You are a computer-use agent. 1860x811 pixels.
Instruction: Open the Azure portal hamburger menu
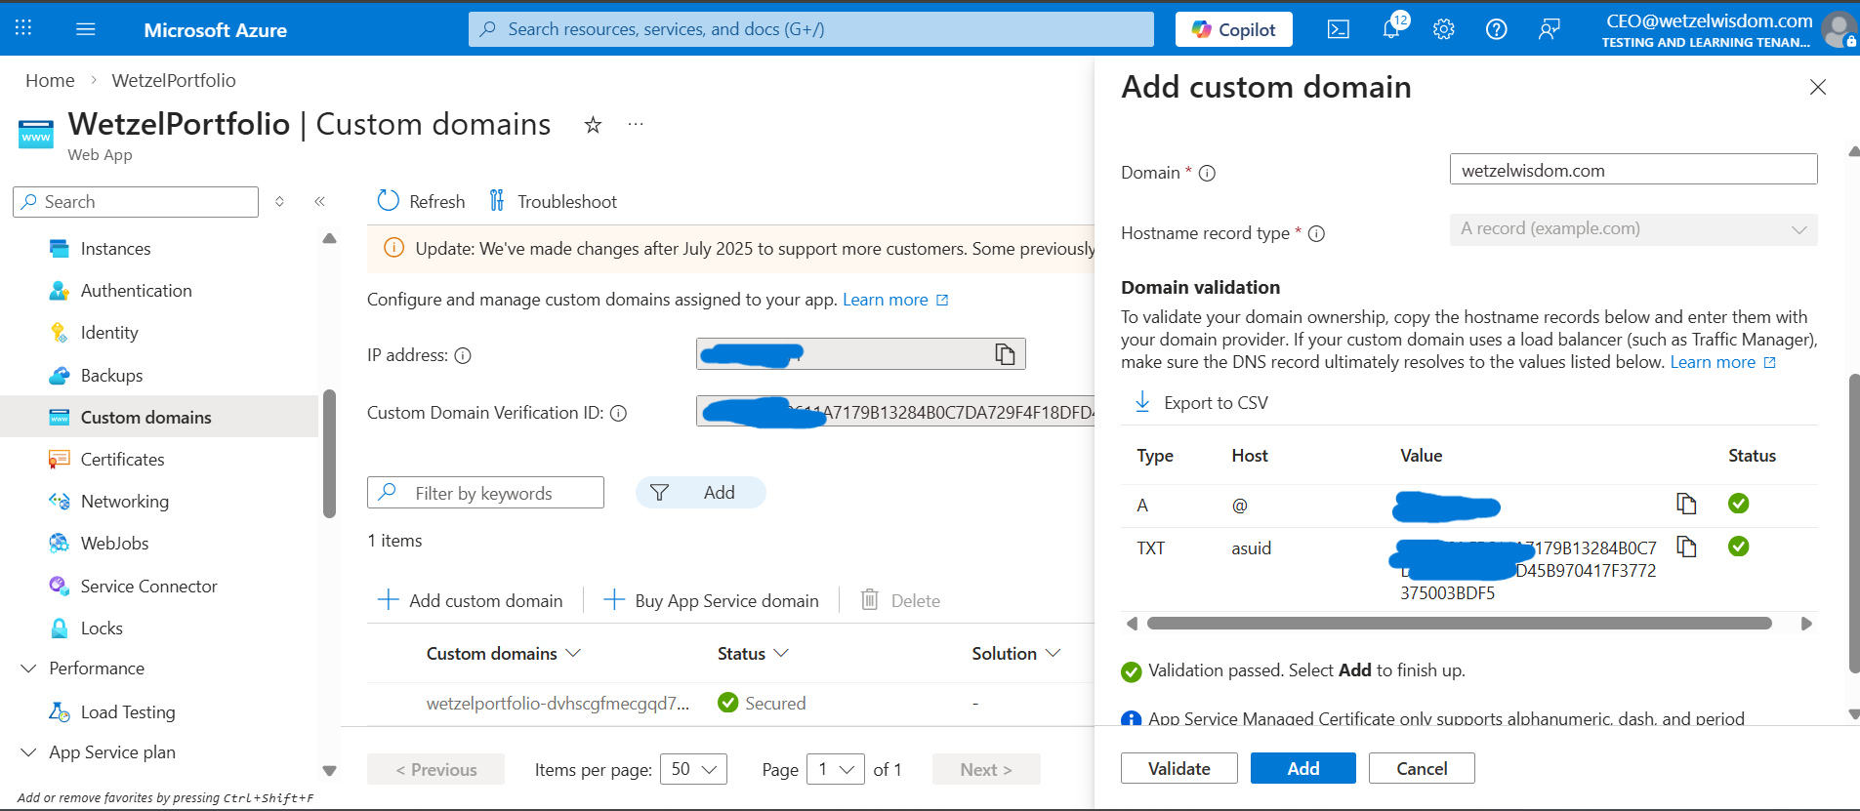coord(86,29)
